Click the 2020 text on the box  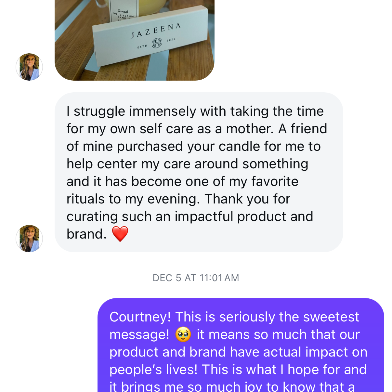coord(171,40)
